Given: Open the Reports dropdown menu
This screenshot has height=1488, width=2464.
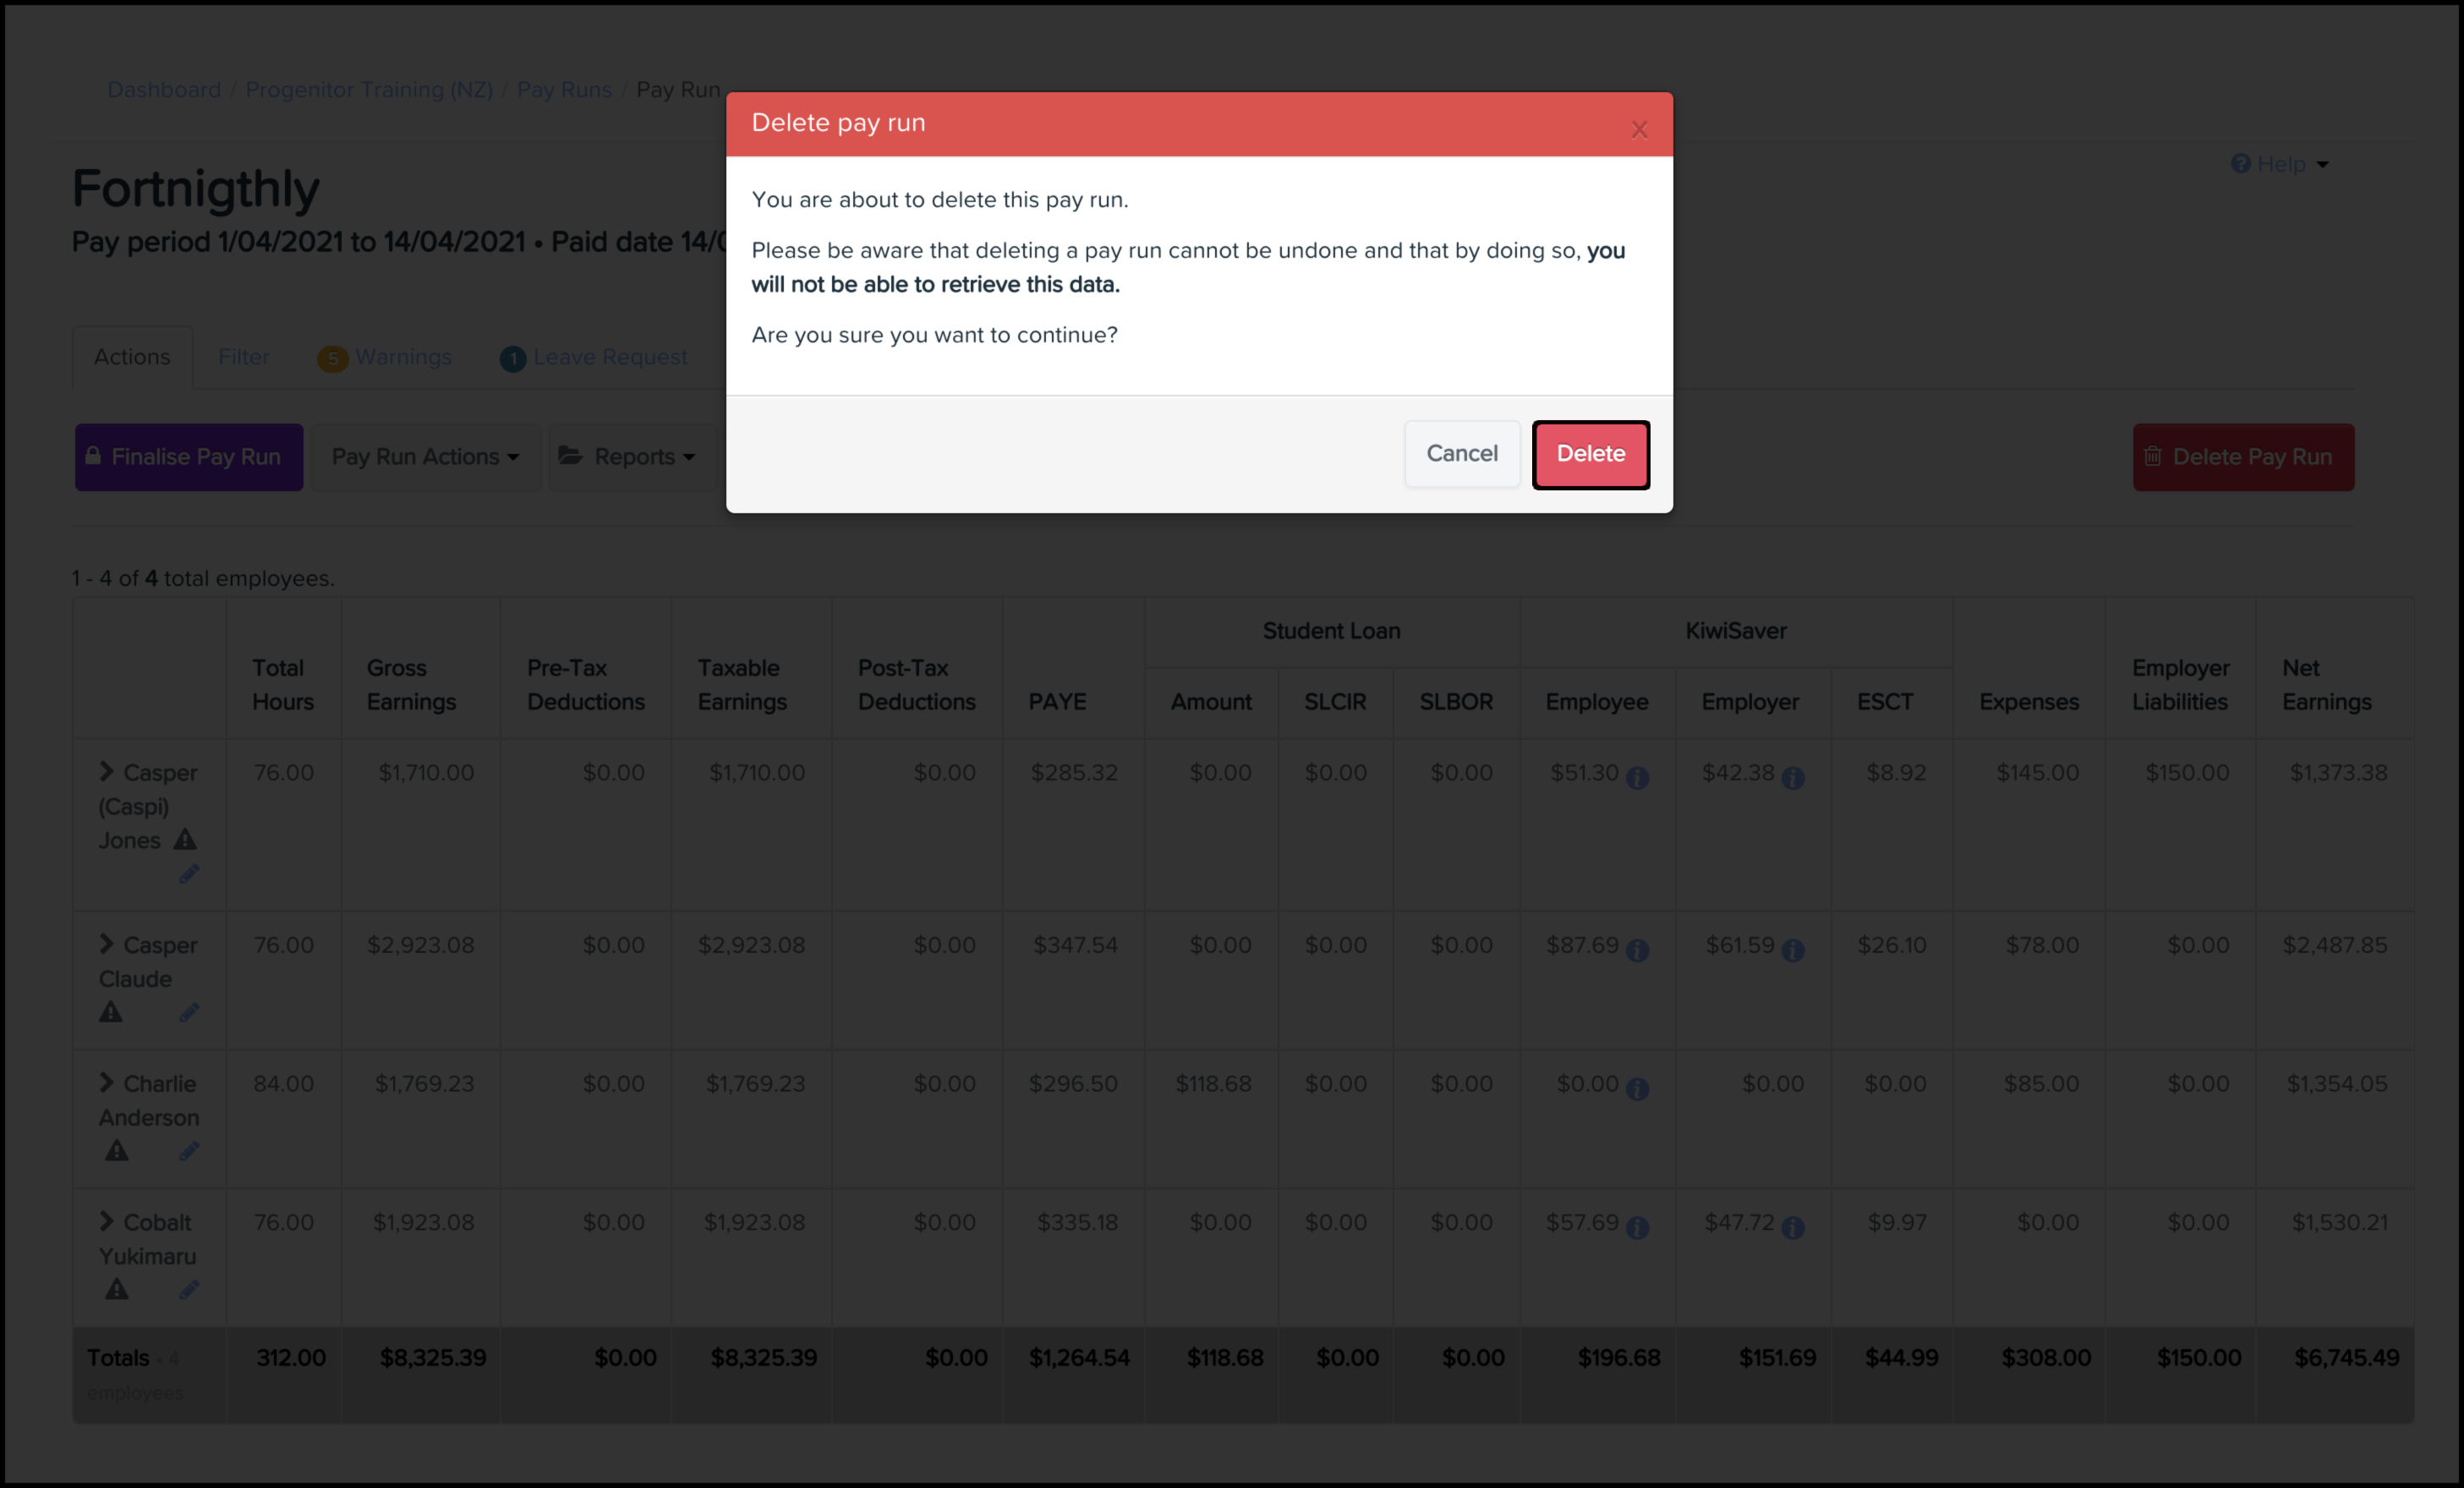Looking at the screenshot, I should (628, 457).
